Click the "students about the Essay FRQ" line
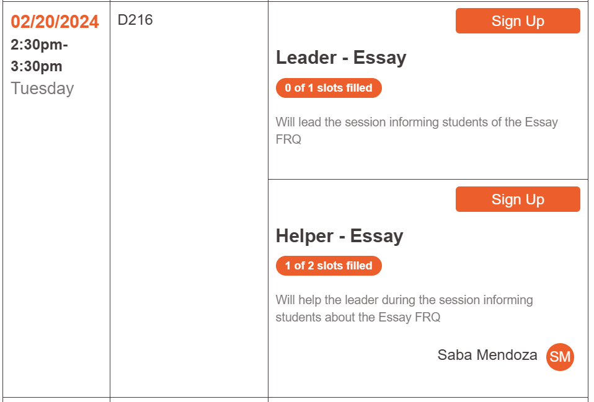This screenshot has height=402, width=594. [x=358, y=317]
